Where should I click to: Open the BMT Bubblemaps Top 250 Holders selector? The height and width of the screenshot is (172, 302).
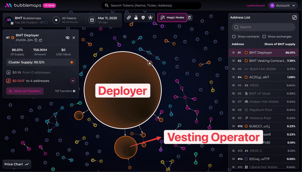click(x=26, y=20)
